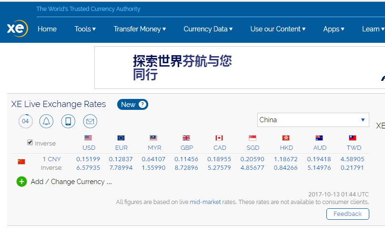Screen dimensions: 385x234
Task: Click Add / Change Currency link
Action: 71,182
